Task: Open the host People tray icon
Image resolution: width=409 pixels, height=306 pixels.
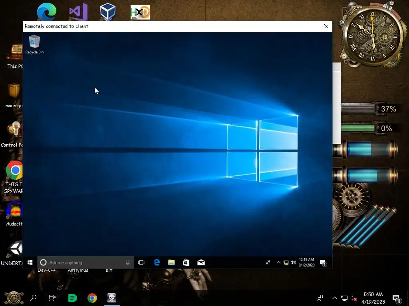Action: (x=320, y=298)
